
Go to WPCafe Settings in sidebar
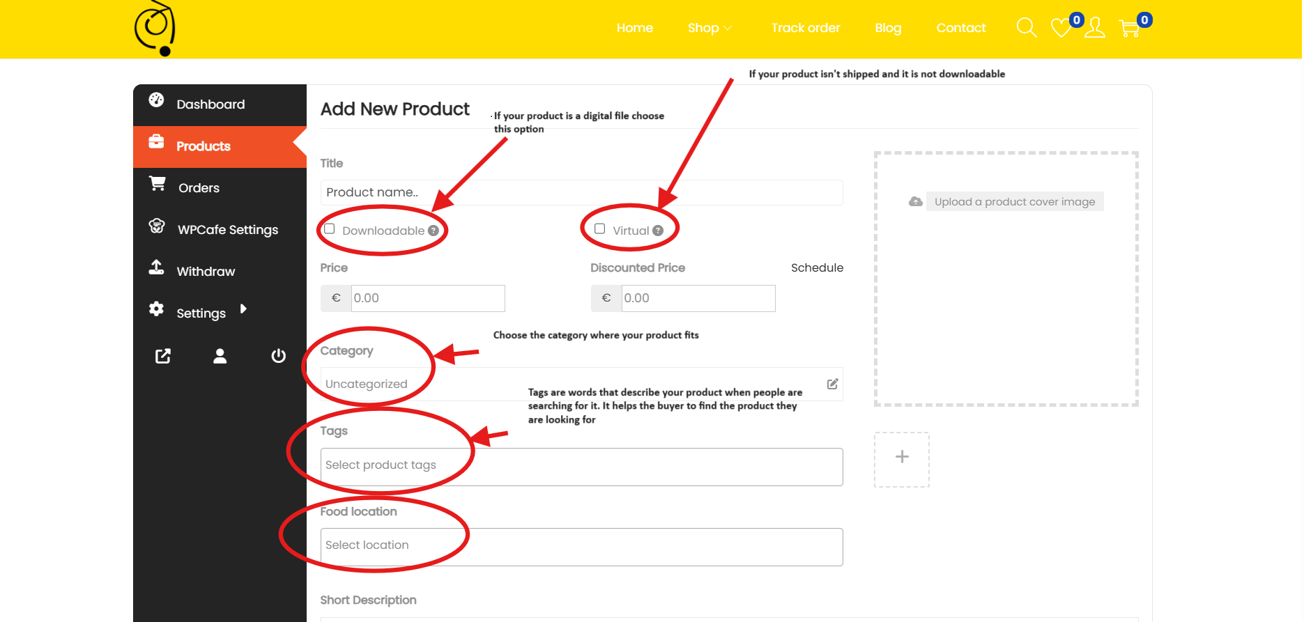227,230
